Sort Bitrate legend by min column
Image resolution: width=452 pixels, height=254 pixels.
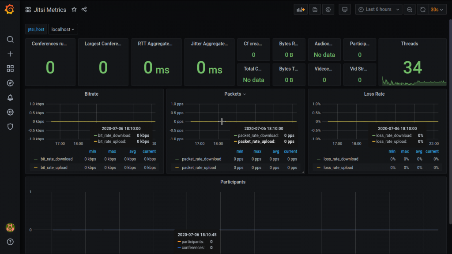(x=93, y=152)
